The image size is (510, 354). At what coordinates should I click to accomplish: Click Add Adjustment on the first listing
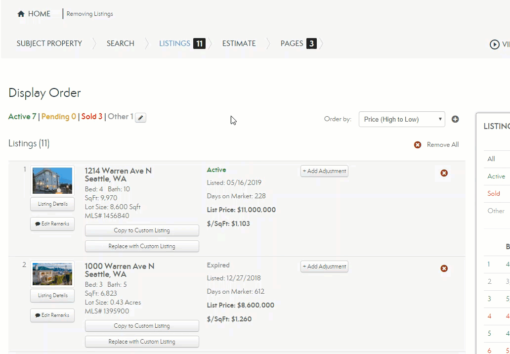[324, 171]
